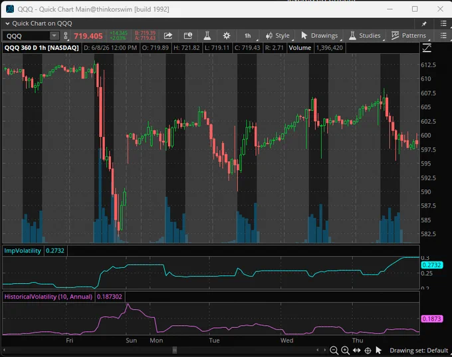Screen dimensions: 452x357
Task: Click the bid/ask quote values
Action: 145,35
